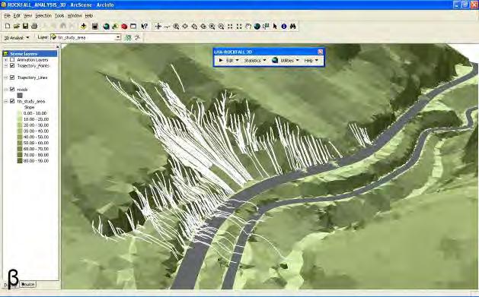Click the roads layer gray color swatch
This screenshot has height=297, width=479.
coord(20,96)
